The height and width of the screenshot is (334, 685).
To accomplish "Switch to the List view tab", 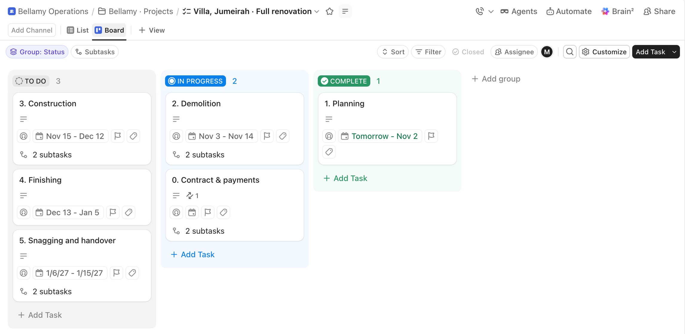I will [x=78, y=30].
